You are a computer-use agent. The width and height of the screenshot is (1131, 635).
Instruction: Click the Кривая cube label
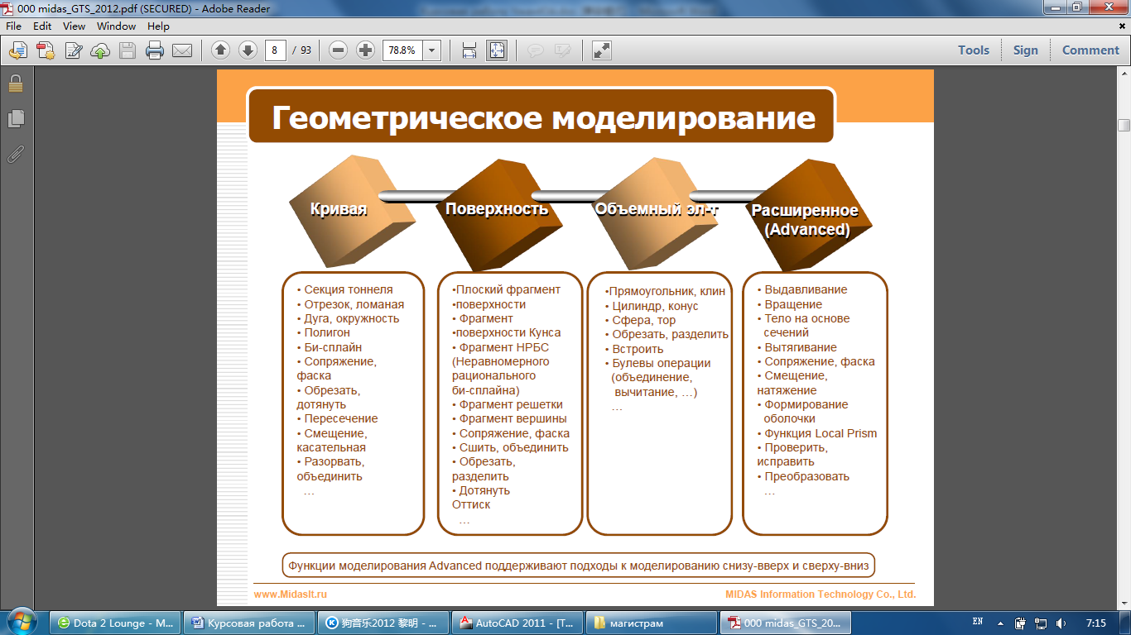pos(339,209)
